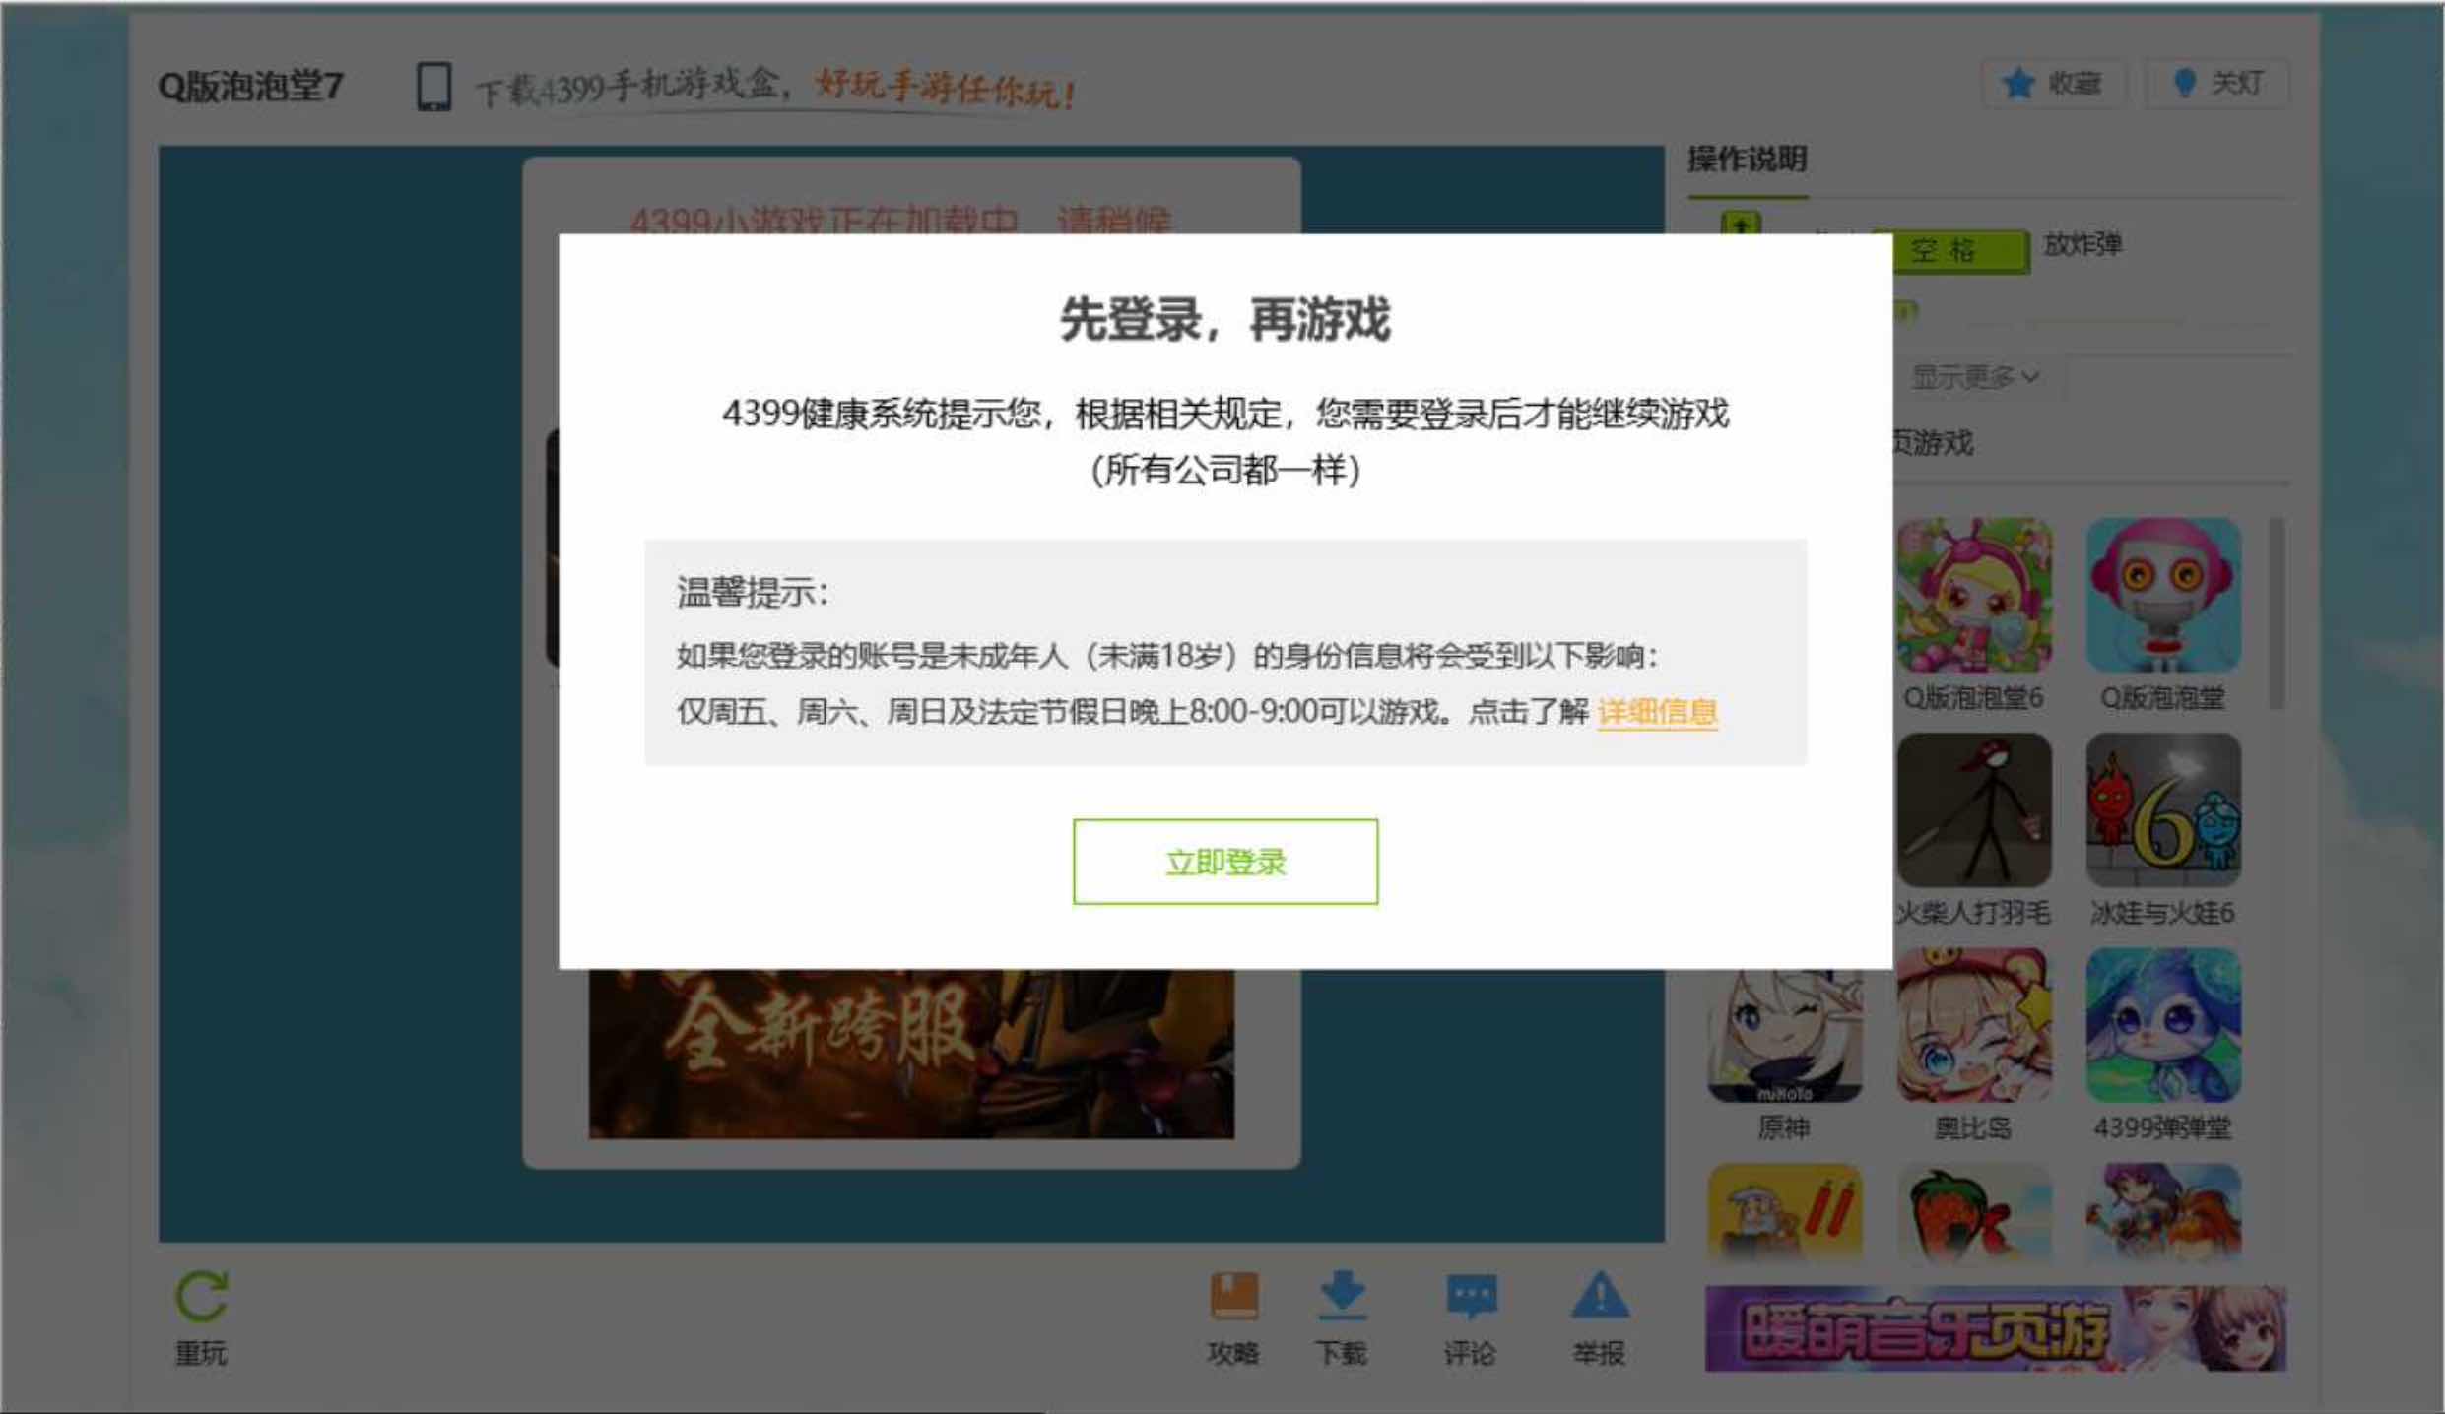Click the 收藏 star favorite button
The width and height of the screenshot is (2445, 1414).
tap(2054, 84)
